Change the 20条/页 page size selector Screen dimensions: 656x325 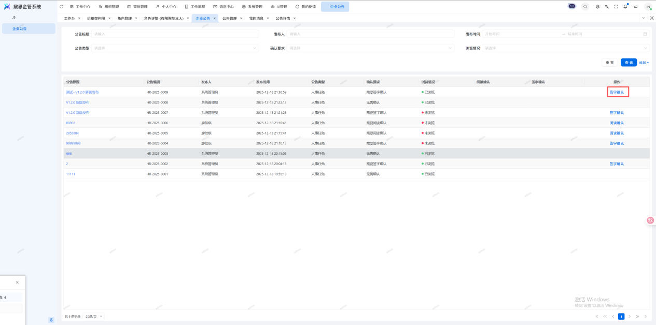94,316
